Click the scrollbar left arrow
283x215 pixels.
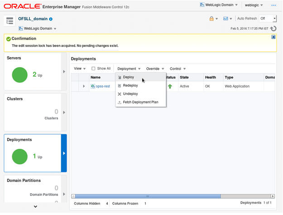click(x=73, y=196)
